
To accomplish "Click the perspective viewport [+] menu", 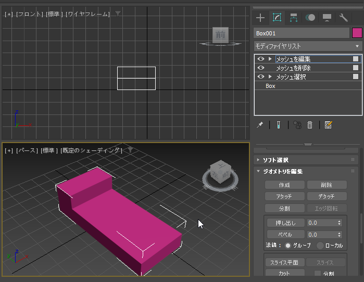I will click(x=9, y=150).
